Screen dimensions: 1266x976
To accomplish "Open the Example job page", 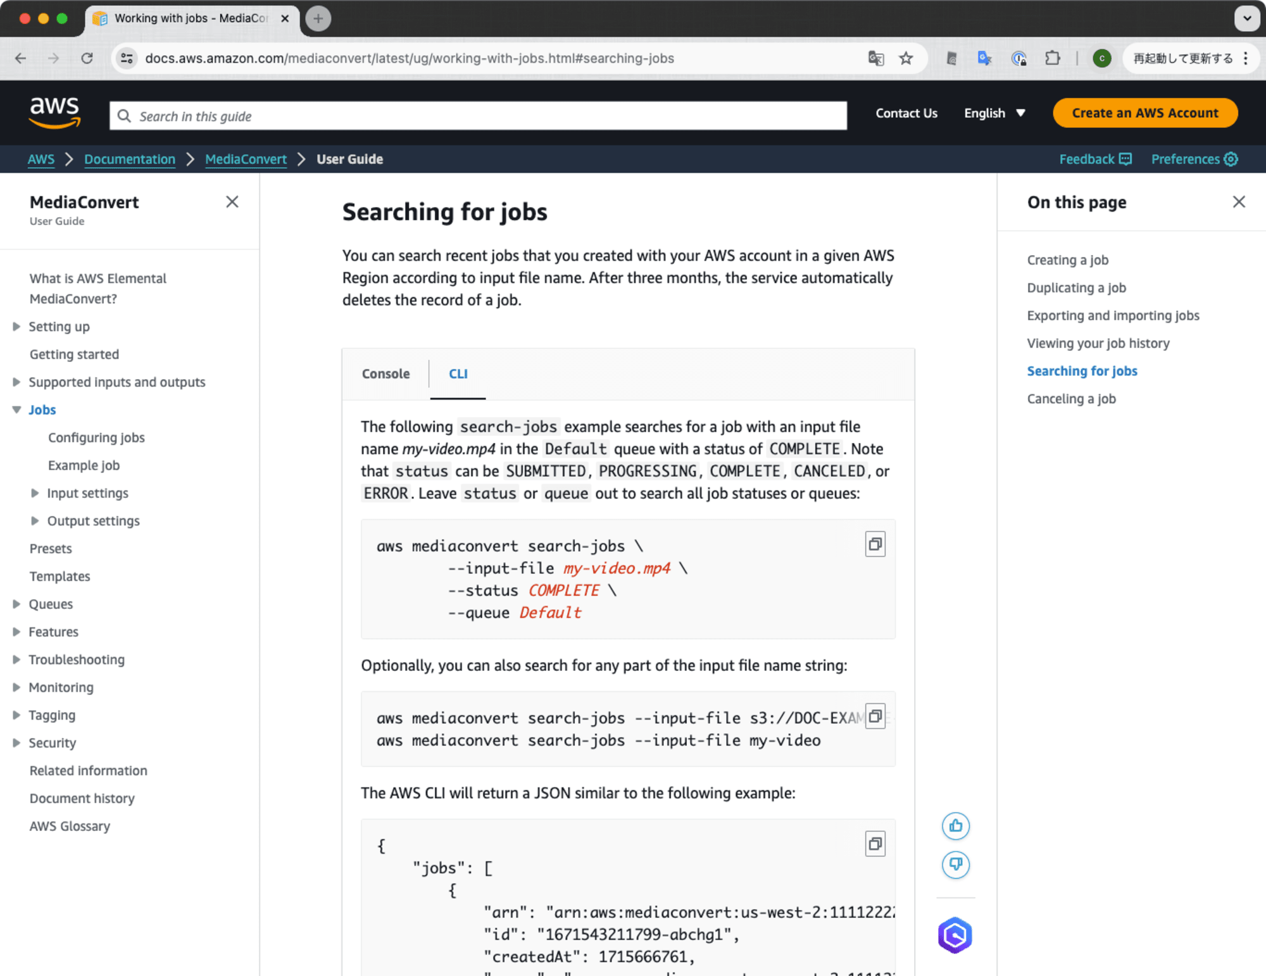I will (84, 465).
